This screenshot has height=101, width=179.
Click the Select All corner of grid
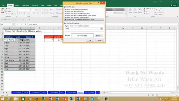tap(3, 28)
